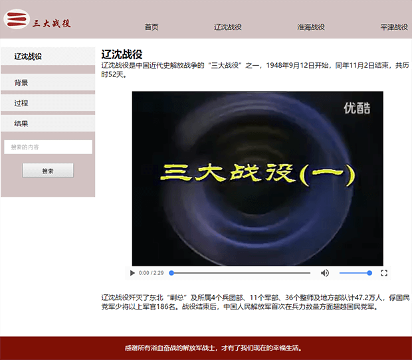The width and height of the screenshot is (412, 360).
Task: Click the 辽沈战役 article heading
Action: pos(122,54)
